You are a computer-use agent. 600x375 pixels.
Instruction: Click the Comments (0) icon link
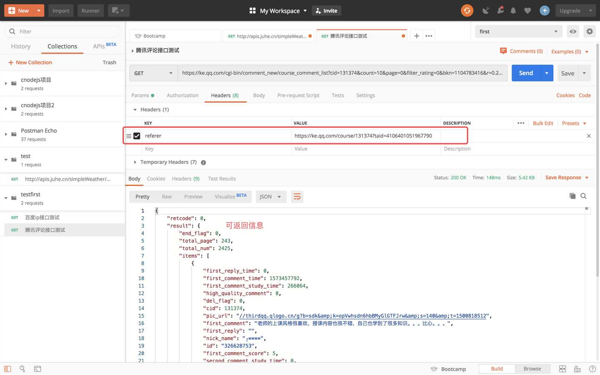521,51
